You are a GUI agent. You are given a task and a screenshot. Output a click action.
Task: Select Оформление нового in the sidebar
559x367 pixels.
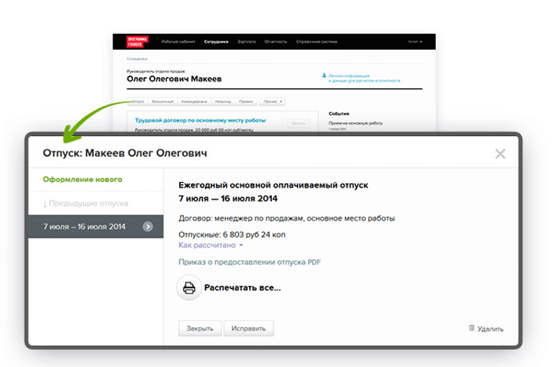82,180
